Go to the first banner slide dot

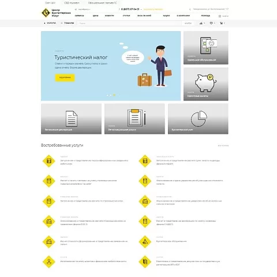107,95
